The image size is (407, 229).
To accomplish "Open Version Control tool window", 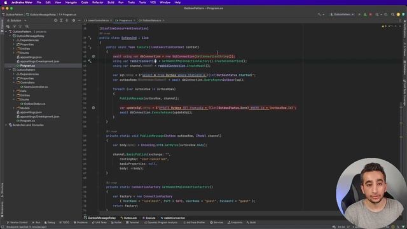I will coord(17,223).
